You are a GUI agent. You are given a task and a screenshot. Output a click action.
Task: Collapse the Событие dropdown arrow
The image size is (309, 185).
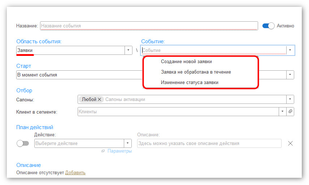(290, 50)
